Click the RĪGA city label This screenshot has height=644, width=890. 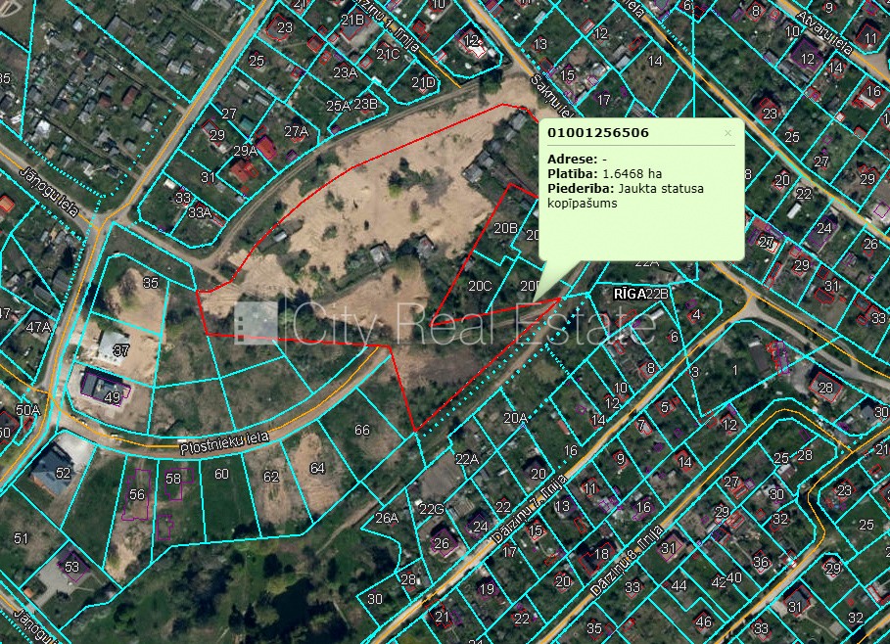pyautogui.click(x=628, y=294)
